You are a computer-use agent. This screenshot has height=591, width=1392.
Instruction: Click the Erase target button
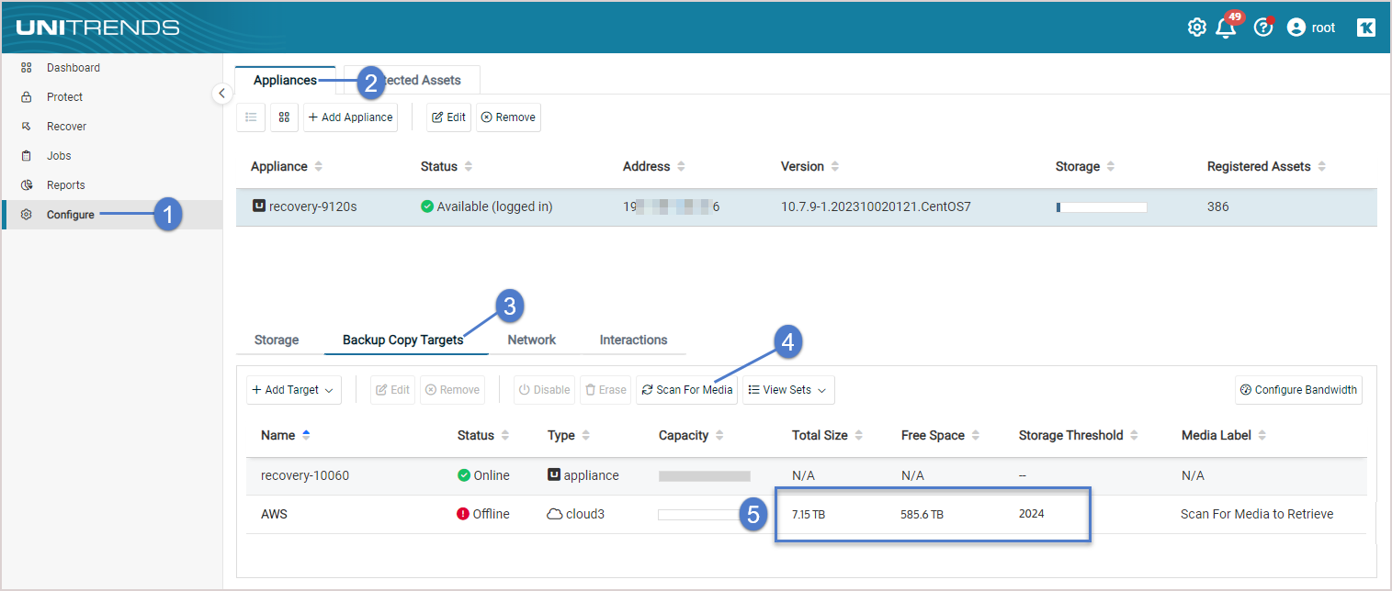pyautogui.click(x=605, y=390)
